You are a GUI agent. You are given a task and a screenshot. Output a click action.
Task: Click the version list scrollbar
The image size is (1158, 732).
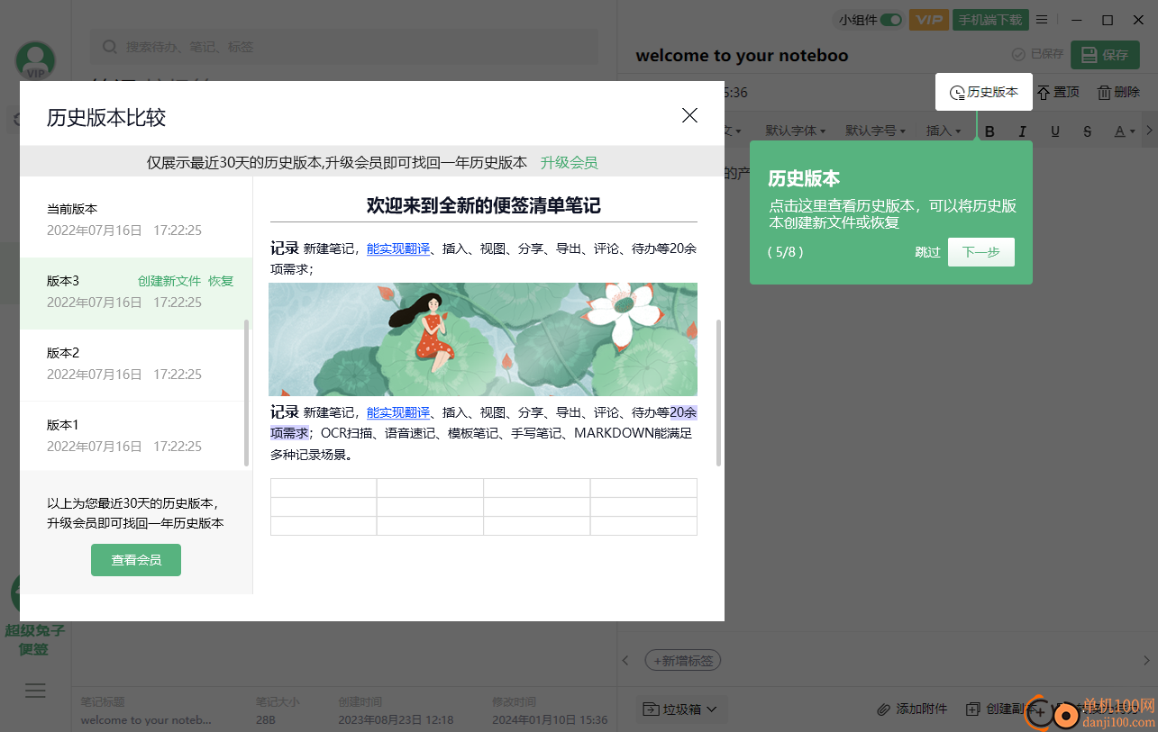pos(247,393)
